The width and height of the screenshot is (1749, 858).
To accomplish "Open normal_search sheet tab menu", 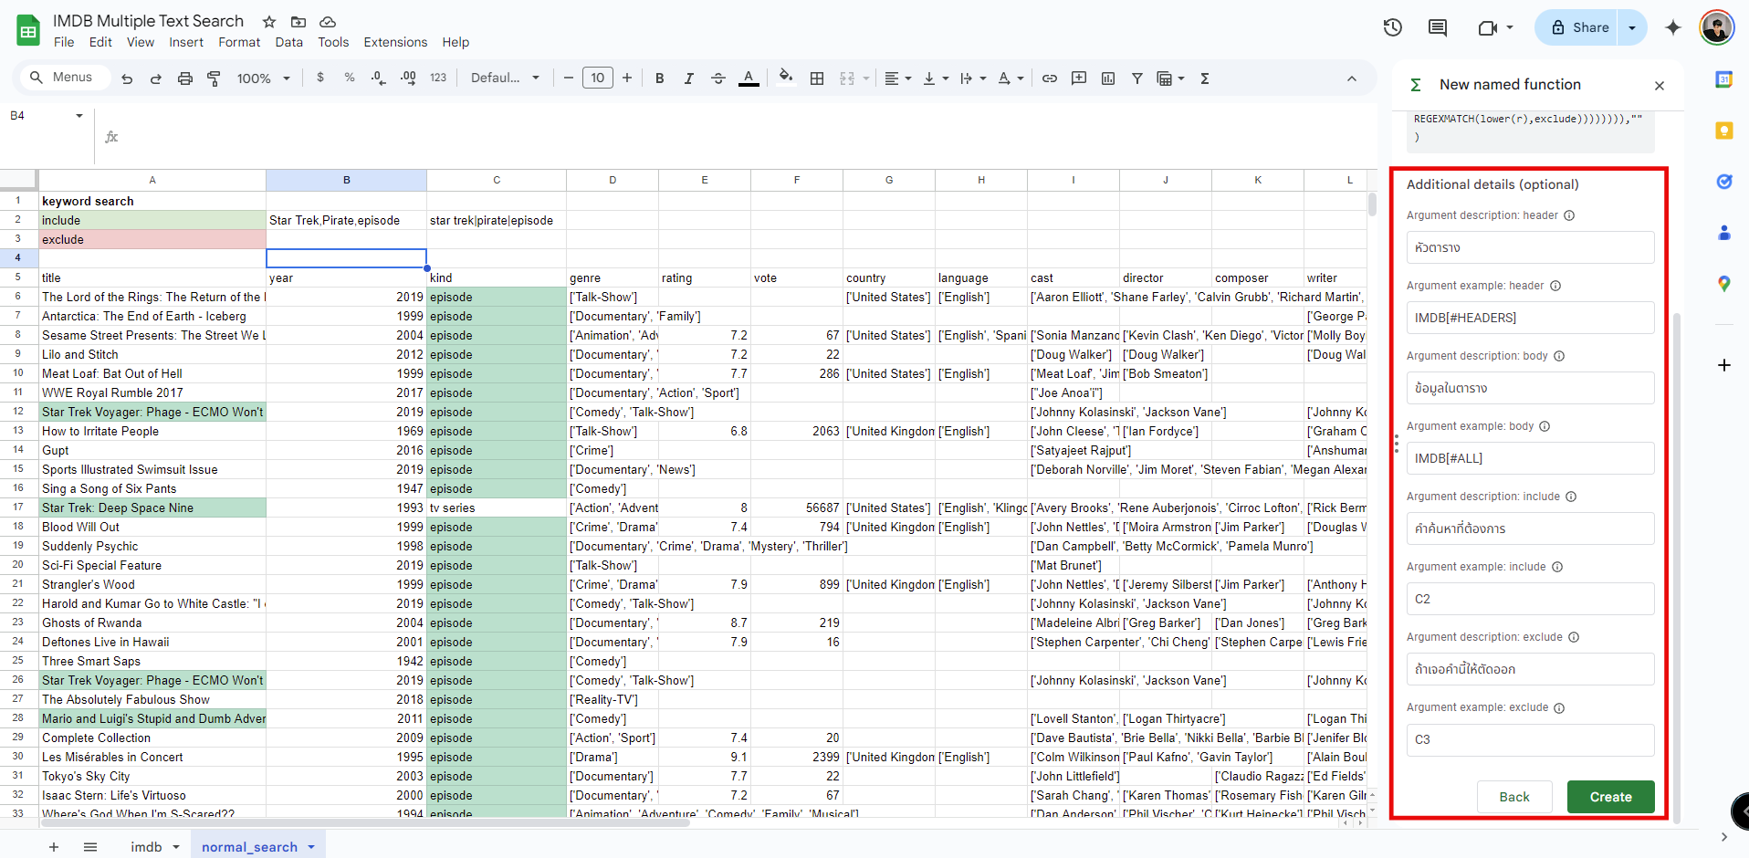I will pos(311,847).
